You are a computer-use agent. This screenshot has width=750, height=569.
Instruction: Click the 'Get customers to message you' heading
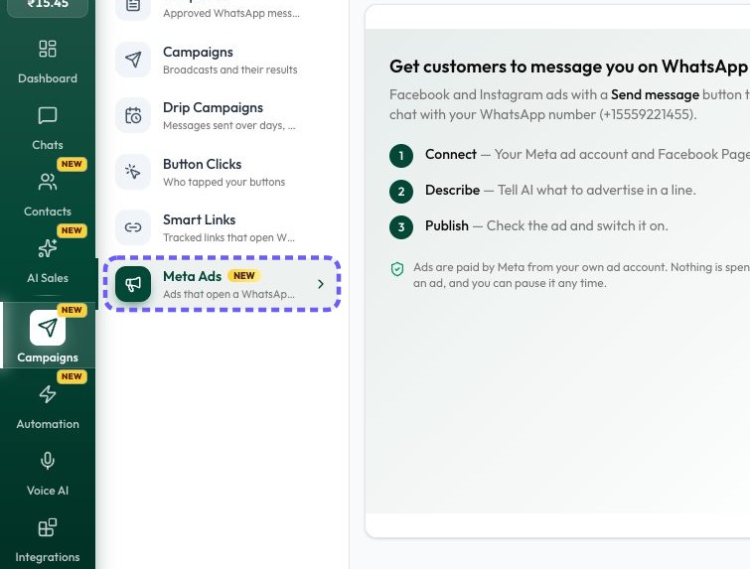point(569,67)
